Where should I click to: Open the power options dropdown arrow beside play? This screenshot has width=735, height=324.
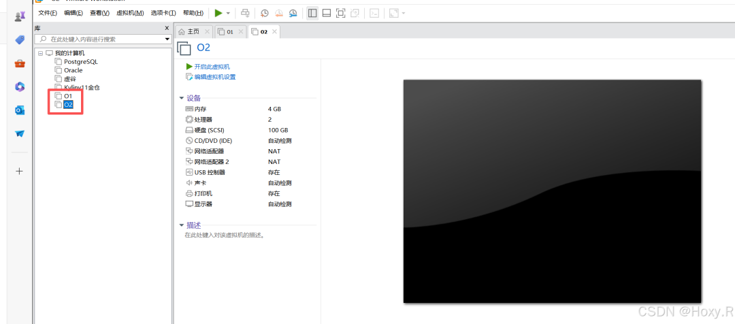coord(228,13)
